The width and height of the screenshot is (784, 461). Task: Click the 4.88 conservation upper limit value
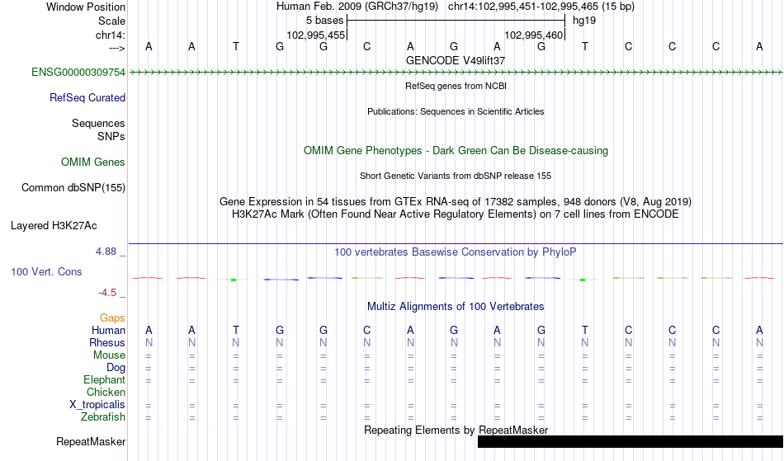point(106,252)
